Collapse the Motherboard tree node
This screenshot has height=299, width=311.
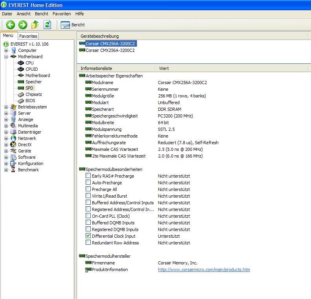pyautogui.click(x=6, y=57)
